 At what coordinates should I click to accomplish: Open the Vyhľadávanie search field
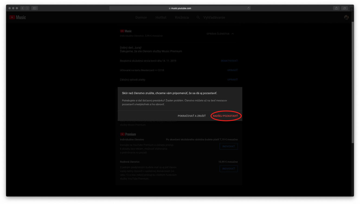coord(214,17)
